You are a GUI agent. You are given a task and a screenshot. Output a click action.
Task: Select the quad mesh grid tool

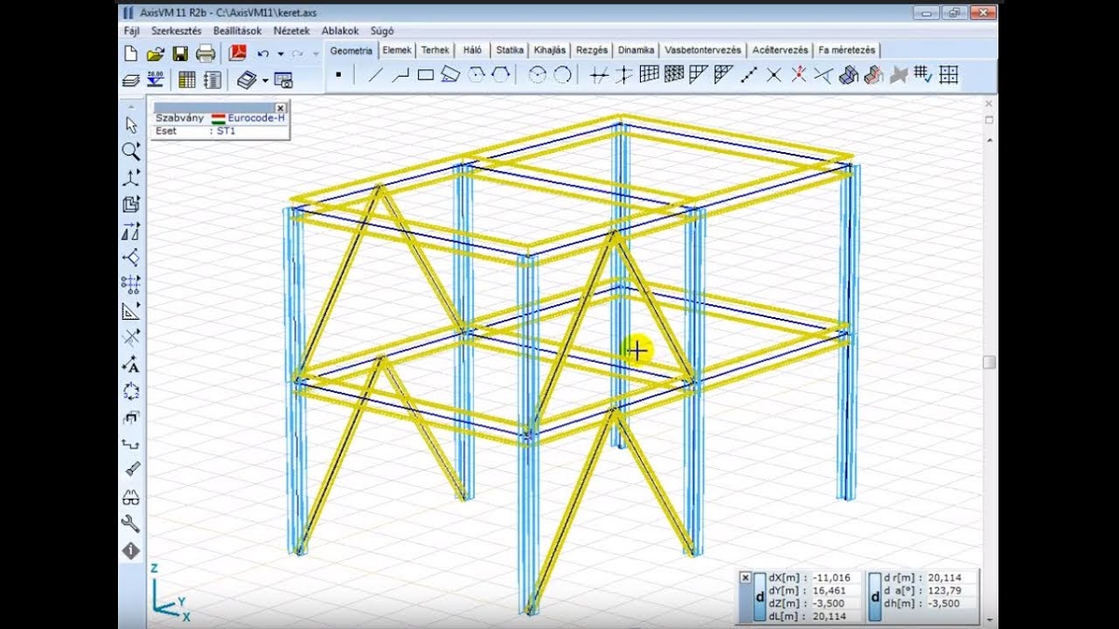coord(650,75)
